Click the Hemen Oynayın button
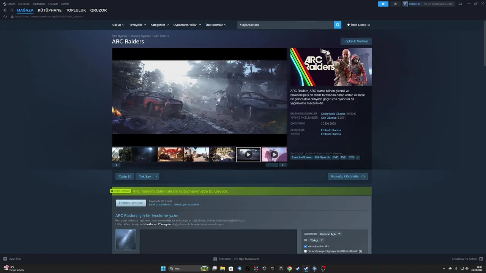486x273 pixels. point(131,203)
